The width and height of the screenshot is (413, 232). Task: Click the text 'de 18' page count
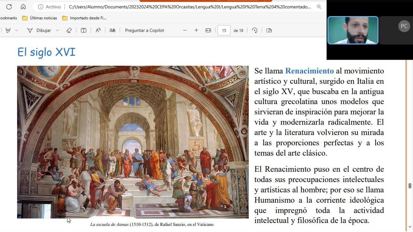tap(238, 31)
